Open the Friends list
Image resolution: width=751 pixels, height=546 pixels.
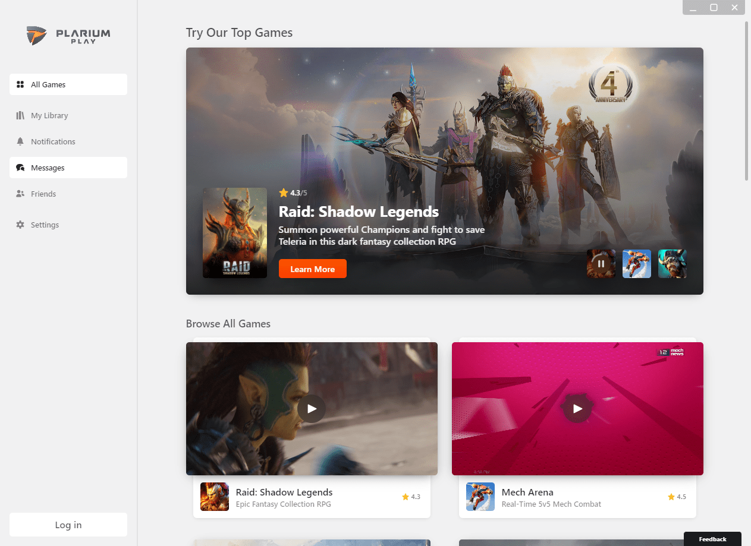(68, 194)
